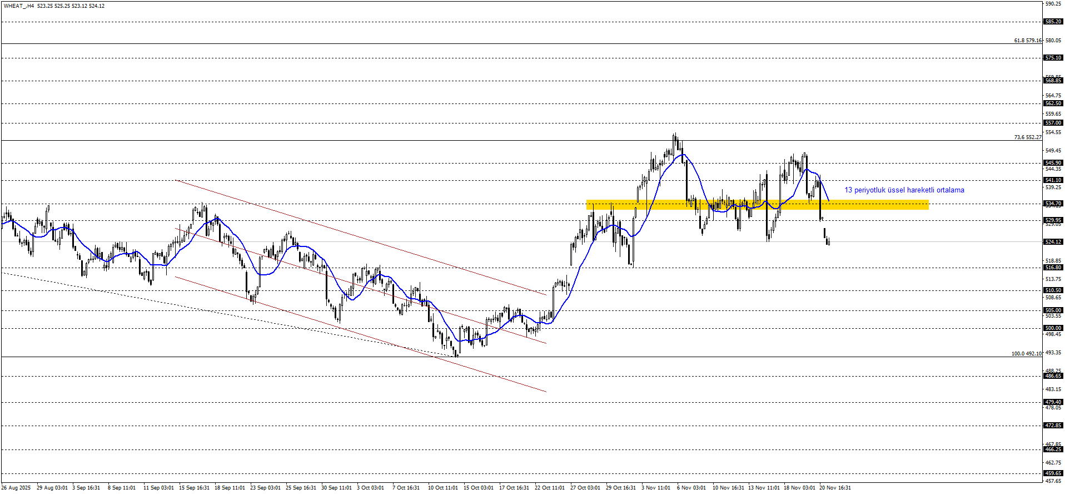Viewport: 1065px width, 494px height.
Task: Click the 3 Nov 11:01 time label
Action: (x=656, y=488)
